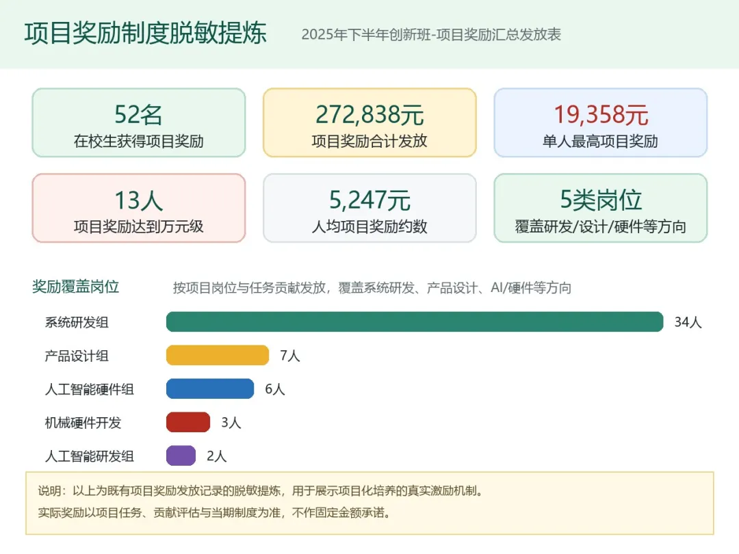Click the 7人 value
The width and height of the screenshot is (739, 554).
click(290, 356)
